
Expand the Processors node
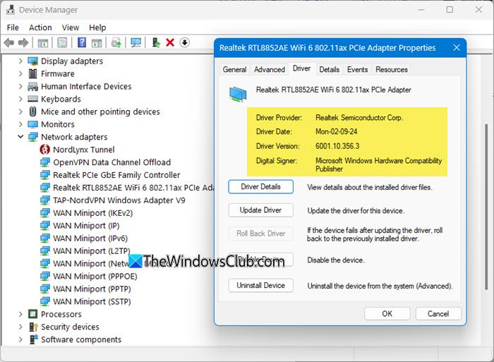20,314
